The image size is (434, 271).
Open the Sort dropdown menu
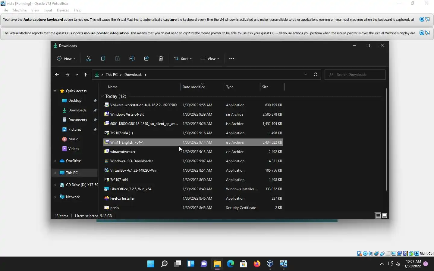(183, 59)
